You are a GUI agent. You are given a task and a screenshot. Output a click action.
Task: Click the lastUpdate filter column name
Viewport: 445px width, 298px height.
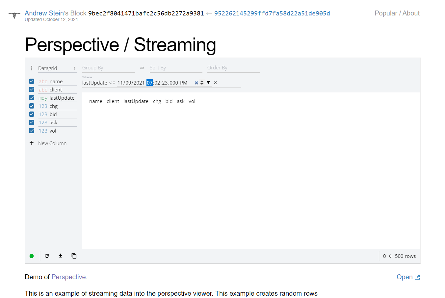coord(95,83)
